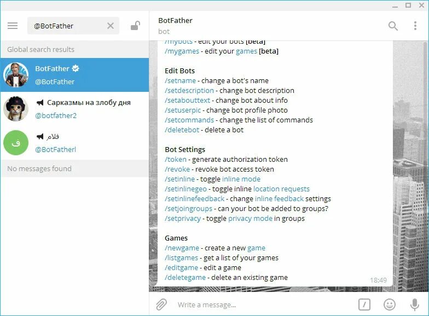Click the /newgame command

182,248
